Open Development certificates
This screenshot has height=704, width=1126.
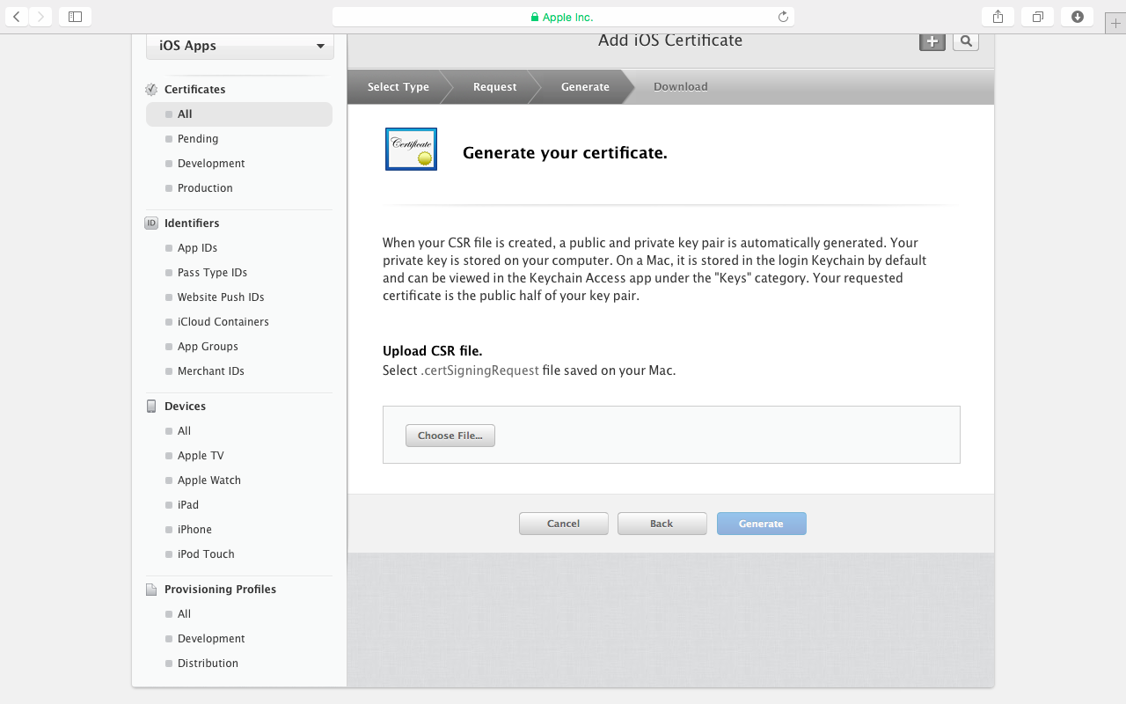211,164
